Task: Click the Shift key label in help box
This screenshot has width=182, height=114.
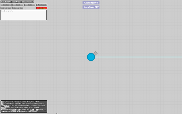Action: click(x=7, y=106)
